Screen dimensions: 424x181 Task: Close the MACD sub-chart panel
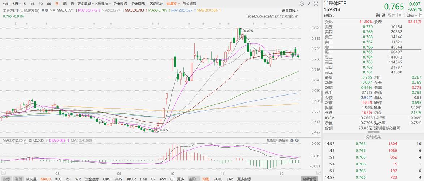pyautogui.click(x=297, y=140)
